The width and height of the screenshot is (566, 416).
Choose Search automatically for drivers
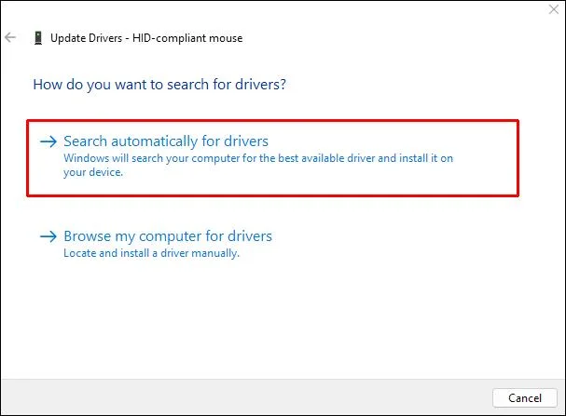tap(166, 141)
